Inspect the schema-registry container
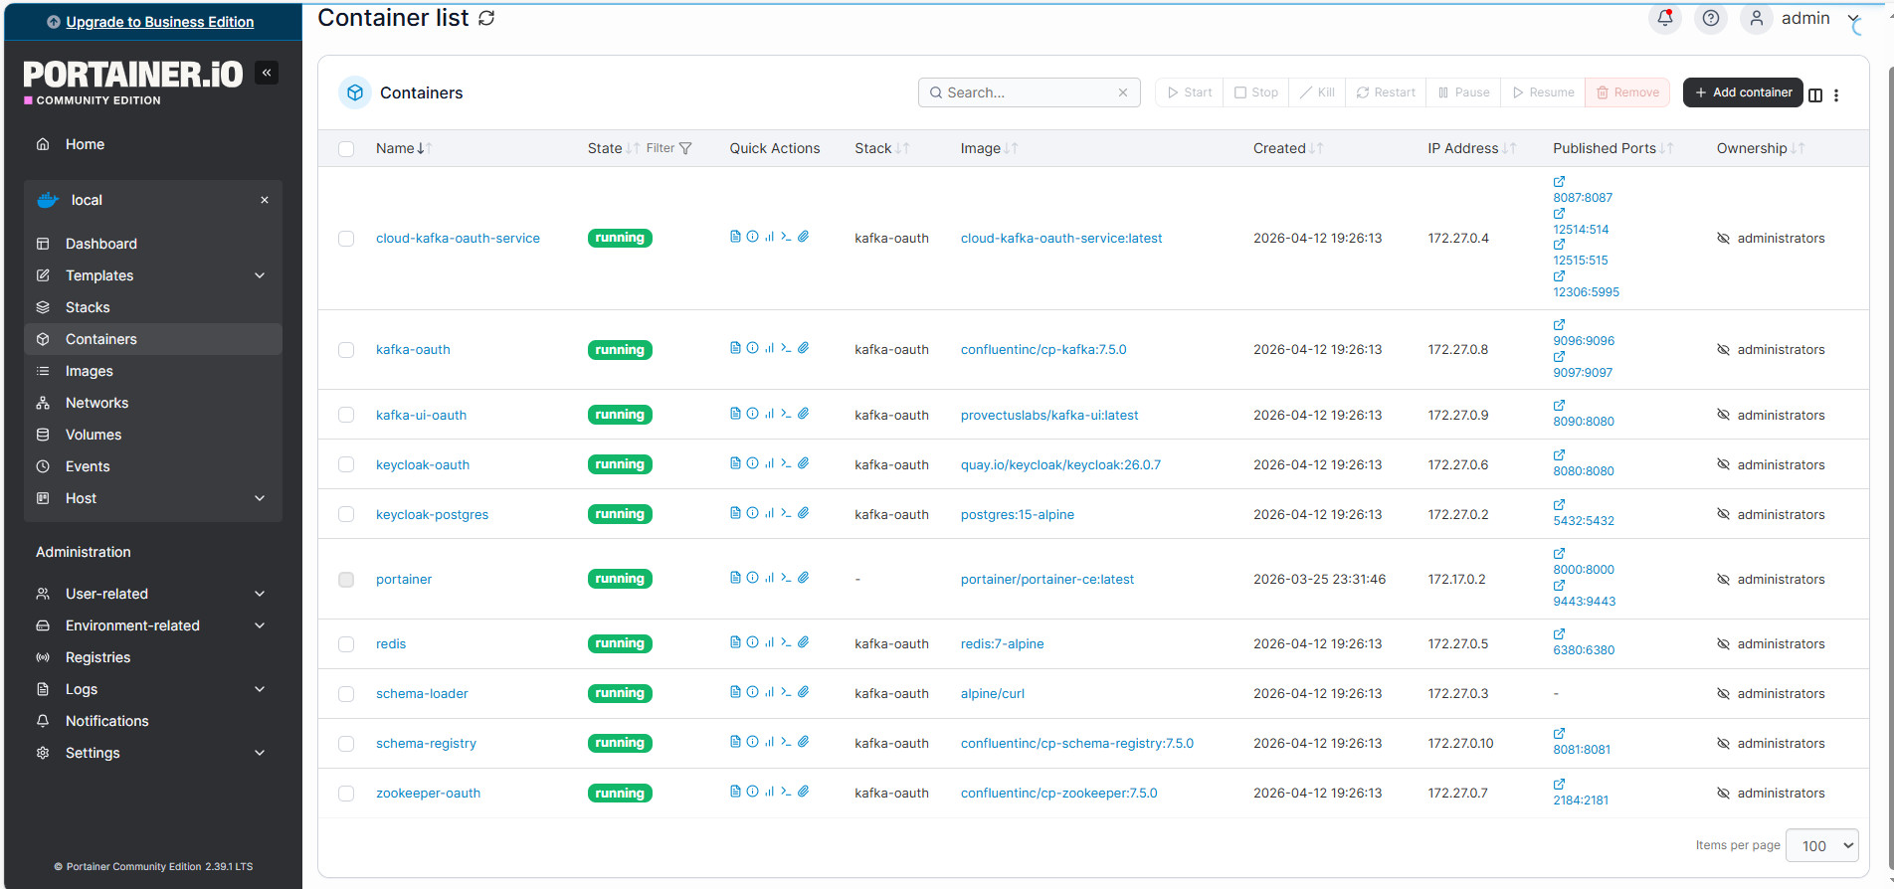Image resolution: width=1894 pixels, height=889 pixels. [752, 742]
